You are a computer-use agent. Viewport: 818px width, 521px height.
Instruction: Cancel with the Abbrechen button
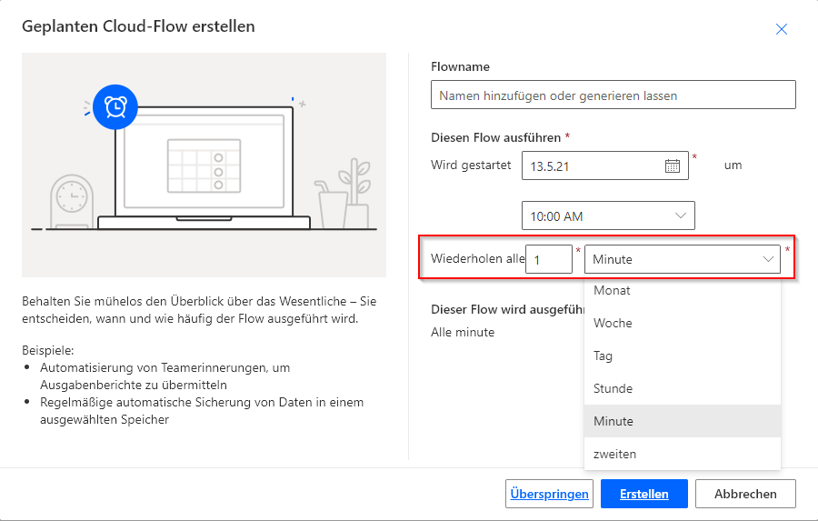pos(745,494)
